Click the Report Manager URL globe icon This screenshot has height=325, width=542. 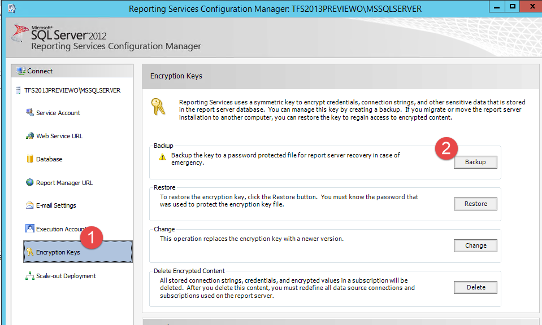click(x=30, y=182)
